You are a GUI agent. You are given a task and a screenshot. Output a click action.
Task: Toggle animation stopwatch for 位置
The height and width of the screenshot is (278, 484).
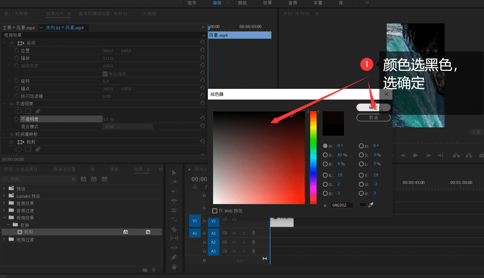[x=16, y=50]
